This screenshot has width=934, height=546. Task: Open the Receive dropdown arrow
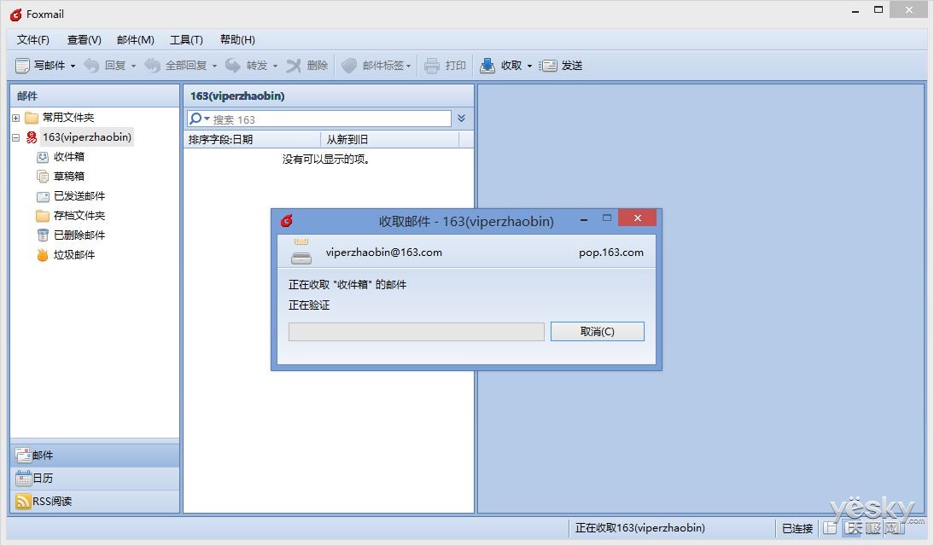529,66
